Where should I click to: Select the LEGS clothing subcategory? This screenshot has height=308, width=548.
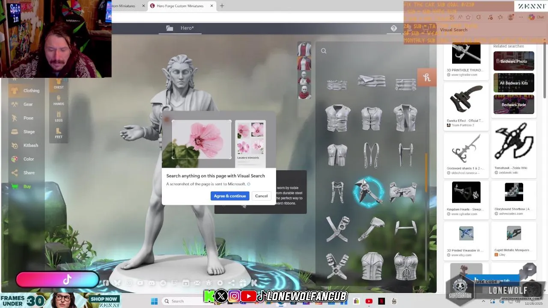tap(59, 117)
